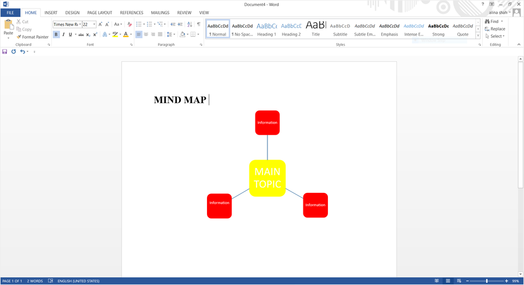Undo the last action

click(x=22, y=52)
